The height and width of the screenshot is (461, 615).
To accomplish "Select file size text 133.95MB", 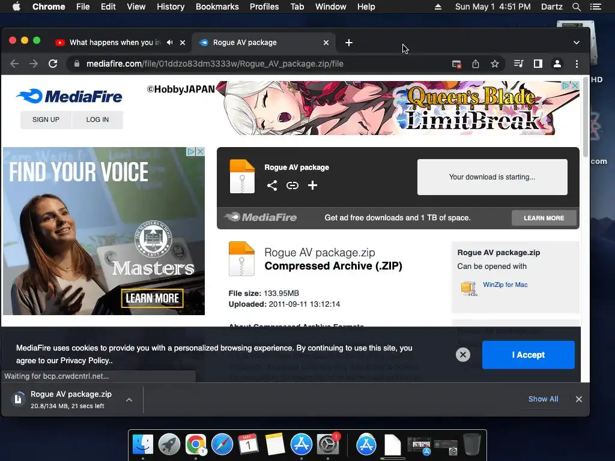I will [x=281, y=293].
